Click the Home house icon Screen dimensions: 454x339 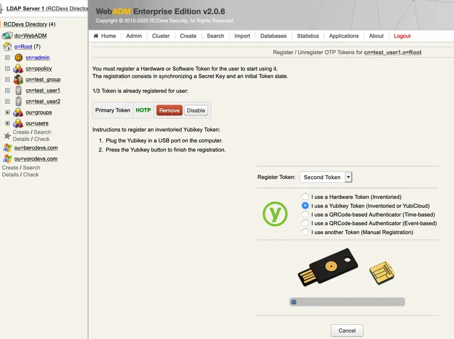tap(96, 36)
